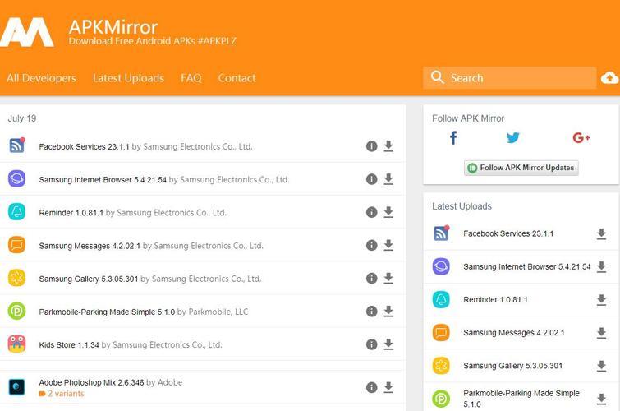The height and width of the screenshot is (411, 620).
Task: Open Samsung Electronics developer link on Kids Store row
Action: [x=168, y=345]
